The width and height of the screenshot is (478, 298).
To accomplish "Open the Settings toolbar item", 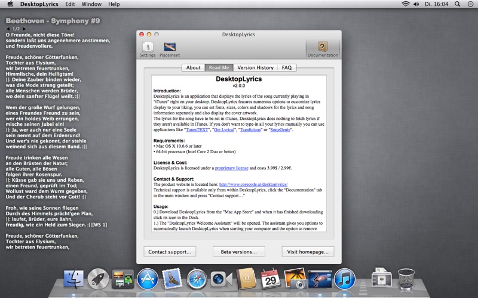I will coord(148,49).
